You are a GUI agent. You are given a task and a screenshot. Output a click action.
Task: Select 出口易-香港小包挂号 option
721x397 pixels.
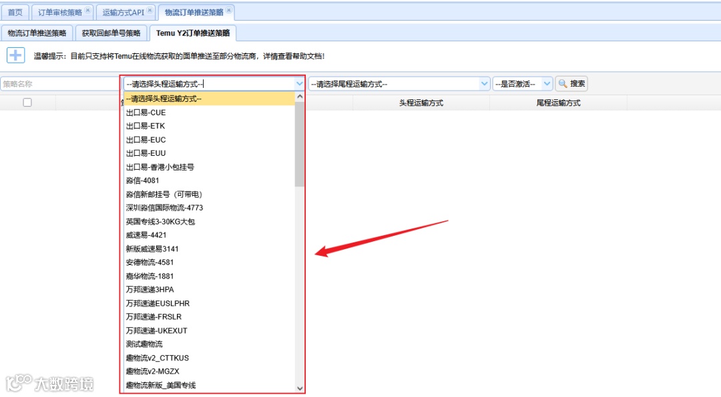click(x=209, y=167)
